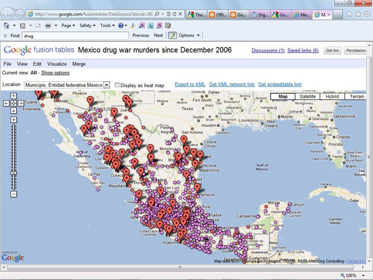The height and width of the screenshot is (280, 373).
Task: Close the Find bar with X
Action: [x=5, y=35]
